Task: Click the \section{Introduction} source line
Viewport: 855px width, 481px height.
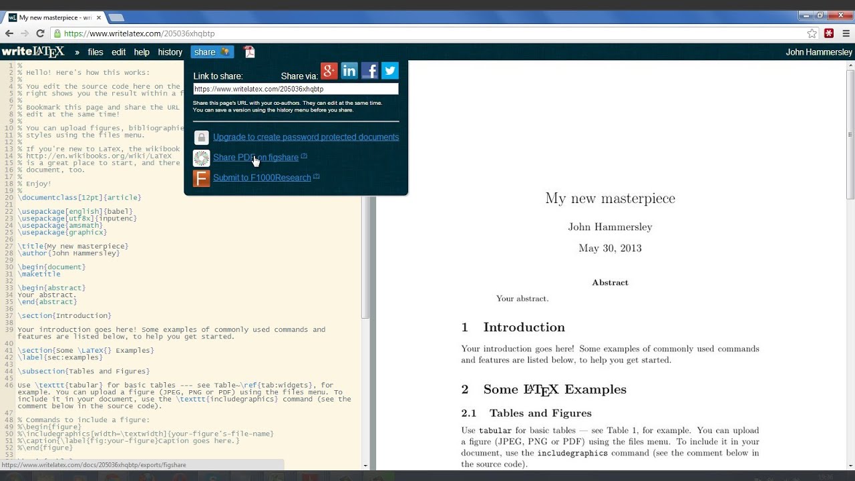Action: tap(64, 316)
